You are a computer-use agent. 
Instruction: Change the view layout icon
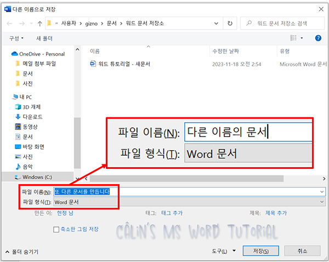tap(293, 38)
